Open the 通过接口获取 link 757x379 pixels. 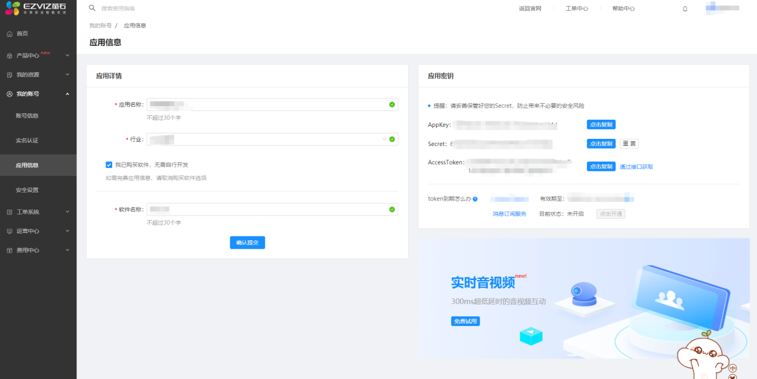636,167
